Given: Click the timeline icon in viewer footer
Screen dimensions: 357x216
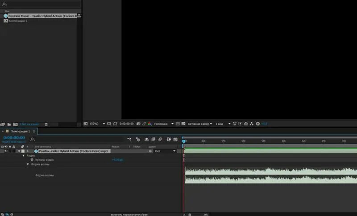Looking at the screenshot, I should tap(246, 124).
